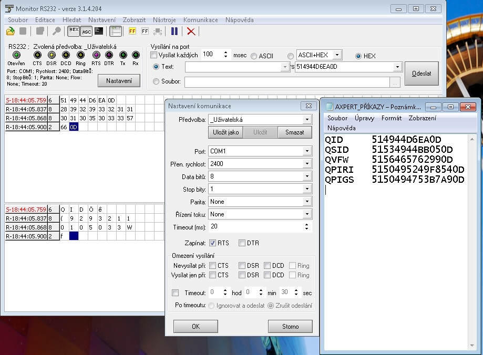Toggle the ASC view toolbar button

[x=86, y=32]
